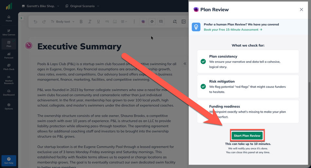Toggle Italic formatting
Viewport: 311px width, 168px height.
[90, 22]
